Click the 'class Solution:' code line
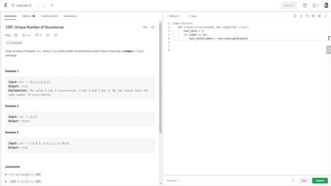 (183, 23)
